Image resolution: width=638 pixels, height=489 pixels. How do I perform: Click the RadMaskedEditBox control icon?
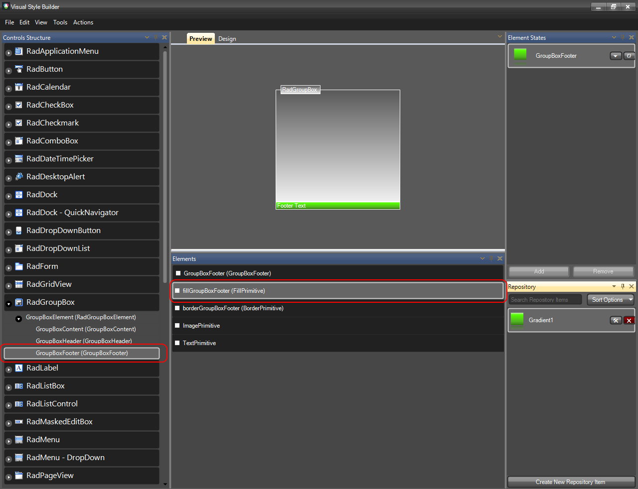coord(19,422)
